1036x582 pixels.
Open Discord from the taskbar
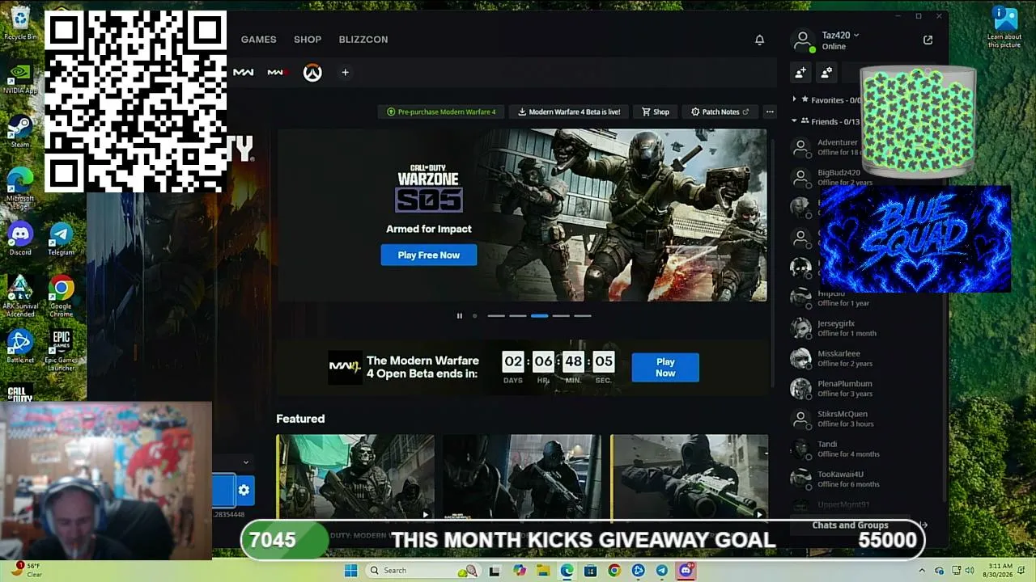[x=686, y=571]
